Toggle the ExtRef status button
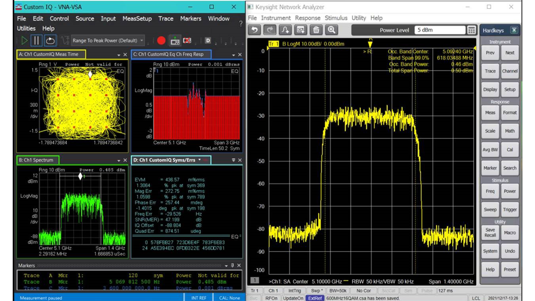Viewport: 535px width, 301px height. [x=315, y=298]
